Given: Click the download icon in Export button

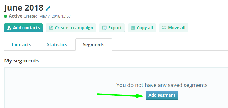Looking at the screenshot, I should pyautogui.click(x=104, y=28).
